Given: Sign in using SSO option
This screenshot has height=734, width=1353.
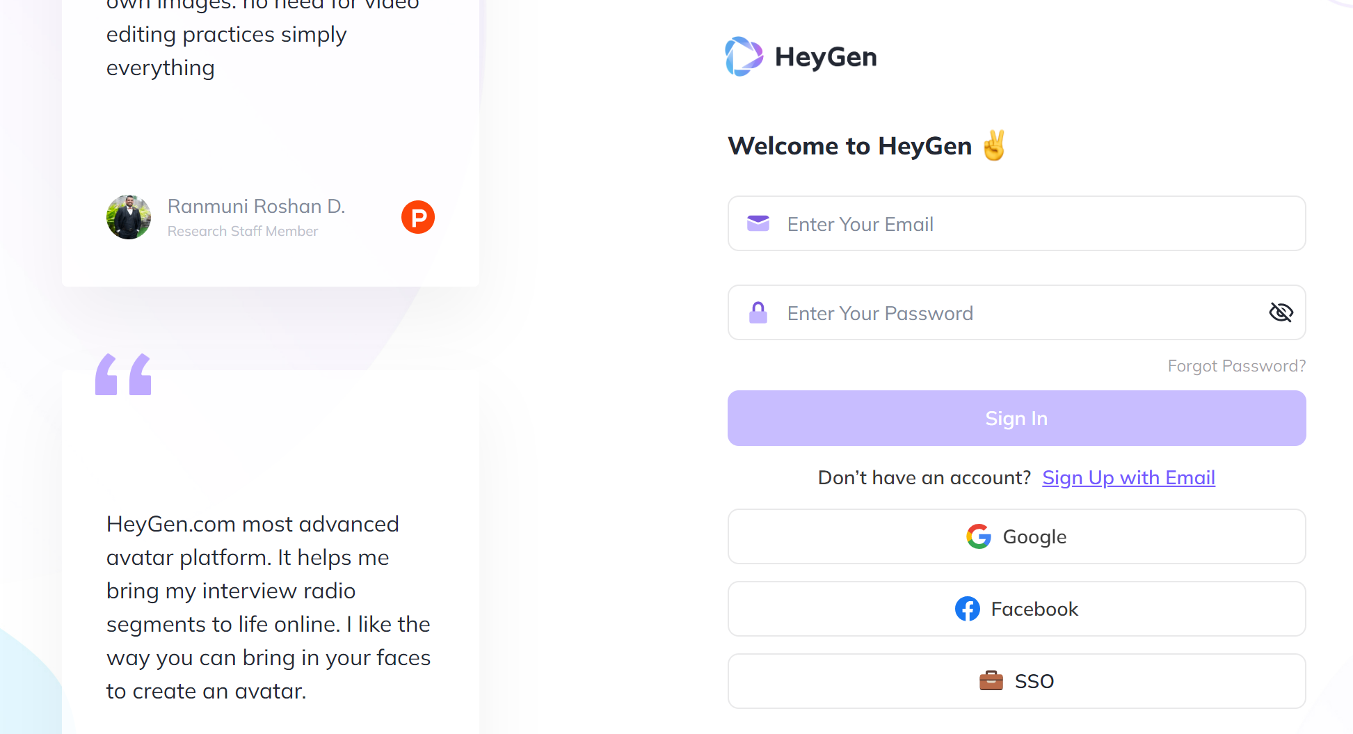Looking at the screenshot, I should [x=1016, y=681].
